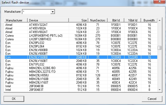Select the EN29LV160BT device row
This screenshot has width=166, height=105.
81,61
